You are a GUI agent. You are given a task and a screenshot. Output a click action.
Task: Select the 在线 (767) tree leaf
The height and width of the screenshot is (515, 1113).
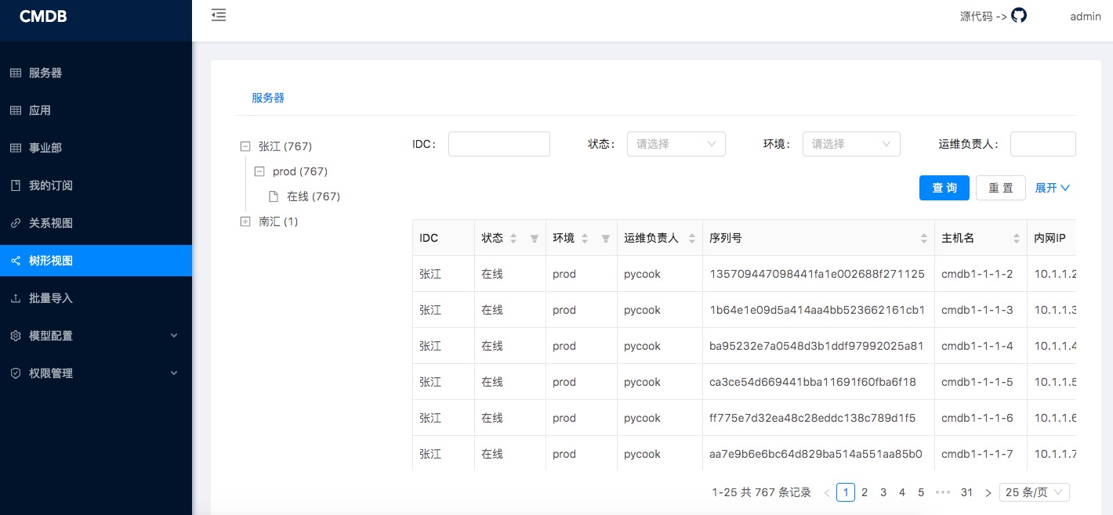point(313,196)
